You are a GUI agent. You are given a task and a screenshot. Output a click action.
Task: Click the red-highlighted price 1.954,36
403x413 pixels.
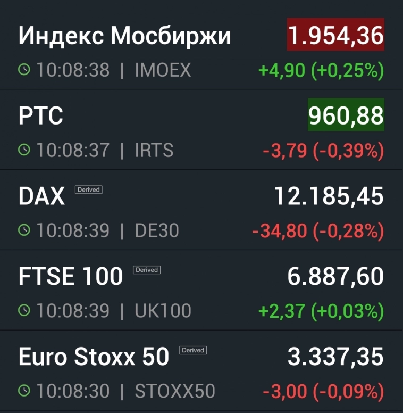click(335, 35)
